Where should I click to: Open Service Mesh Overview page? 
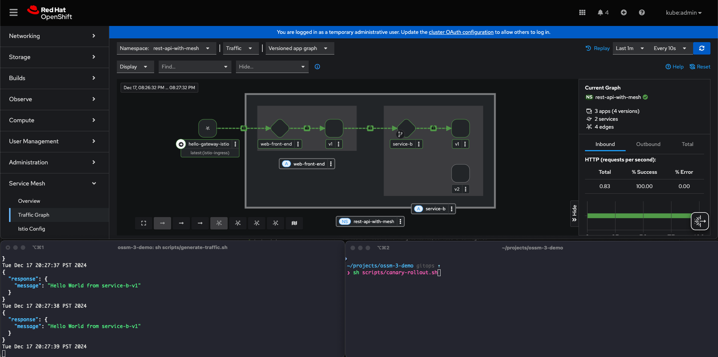point(29,201)
